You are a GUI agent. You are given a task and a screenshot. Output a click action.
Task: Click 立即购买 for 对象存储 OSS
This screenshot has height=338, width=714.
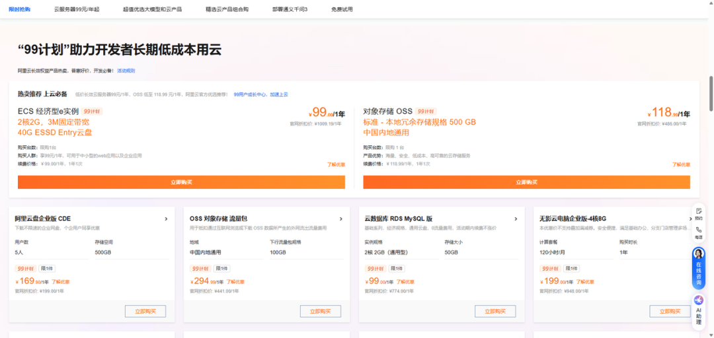pyautogui.click(x=526, y=182)
